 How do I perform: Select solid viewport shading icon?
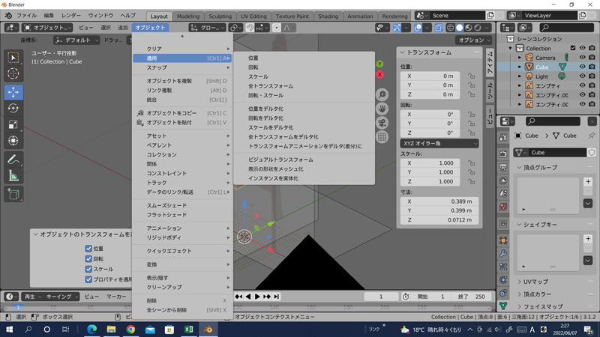click(460, 28)
